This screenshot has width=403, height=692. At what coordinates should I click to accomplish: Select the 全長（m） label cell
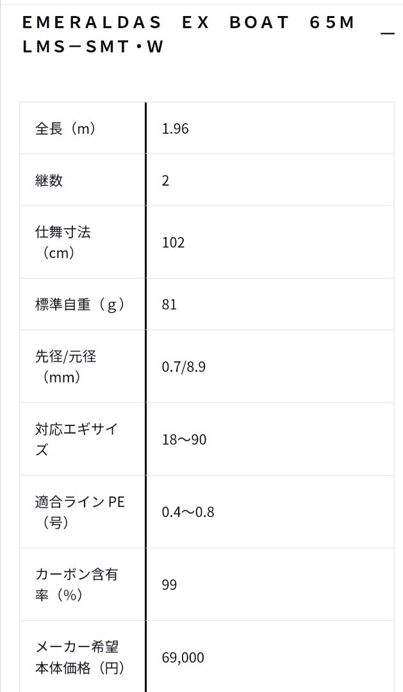65,128
